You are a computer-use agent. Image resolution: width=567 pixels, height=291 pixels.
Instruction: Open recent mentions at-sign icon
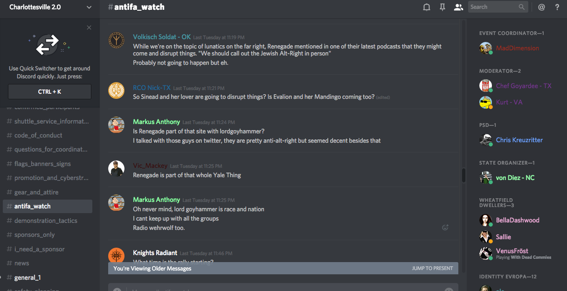pyautogui.click(x=541, y=7)
